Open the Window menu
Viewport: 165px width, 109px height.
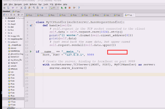tap(58, 4)
